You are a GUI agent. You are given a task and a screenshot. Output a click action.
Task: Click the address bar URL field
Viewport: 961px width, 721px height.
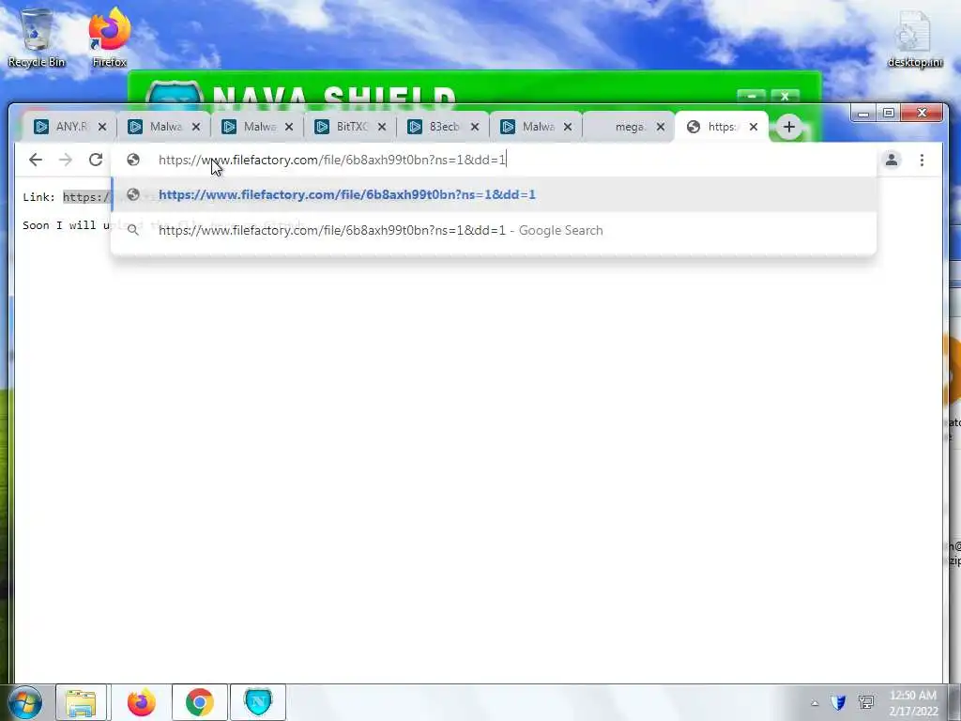(x=494, y=160)
